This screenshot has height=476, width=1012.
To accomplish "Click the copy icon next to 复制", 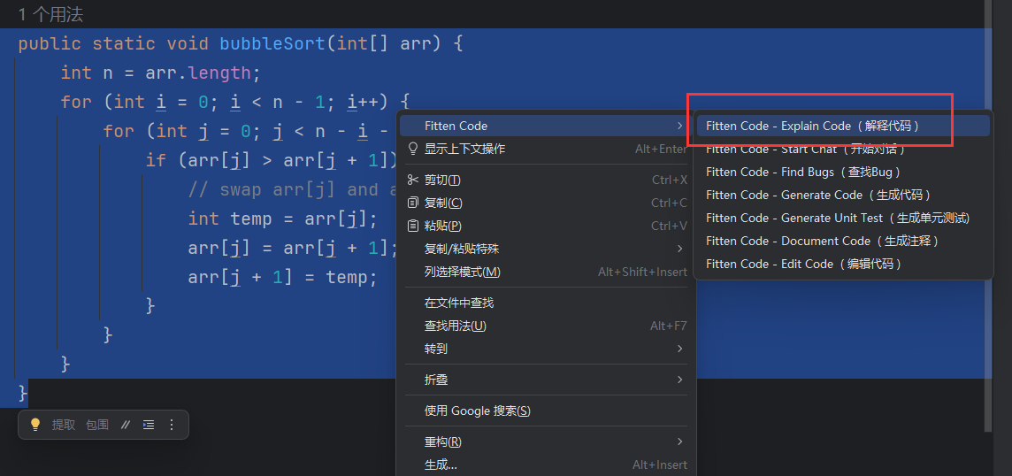I will pyautogui.click(x=413, y=203).
